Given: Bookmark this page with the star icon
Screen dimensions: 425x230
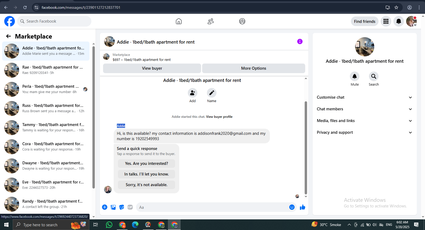Looking at the screenshot, I should [396, 7].
